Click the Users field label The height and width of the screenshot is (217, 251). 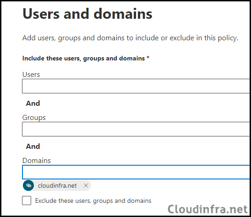(31, 75)
